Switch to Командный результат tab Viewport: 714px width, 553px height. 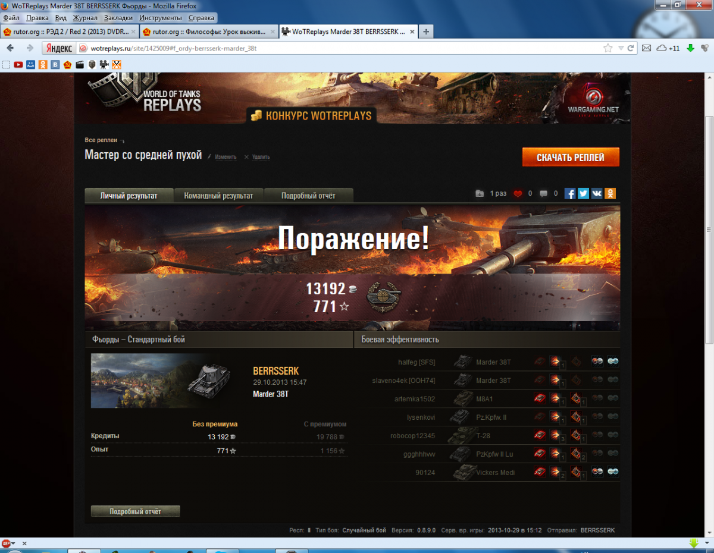[218, 196]
